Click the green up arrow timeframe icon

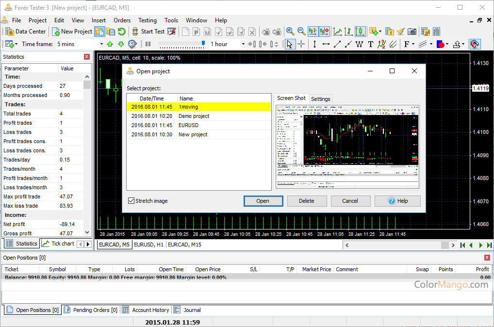(110, 44)
